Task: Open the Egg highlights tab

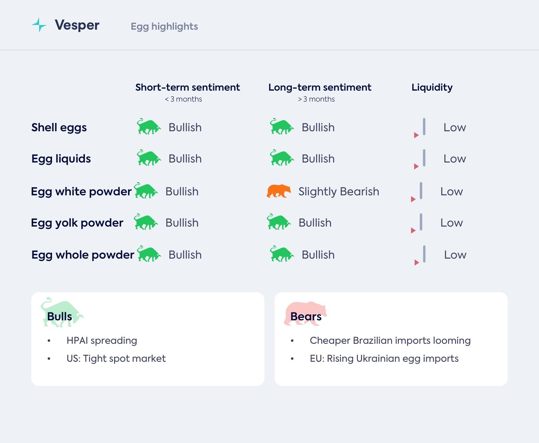Action: pyautogui.click(x=164, y=27)
